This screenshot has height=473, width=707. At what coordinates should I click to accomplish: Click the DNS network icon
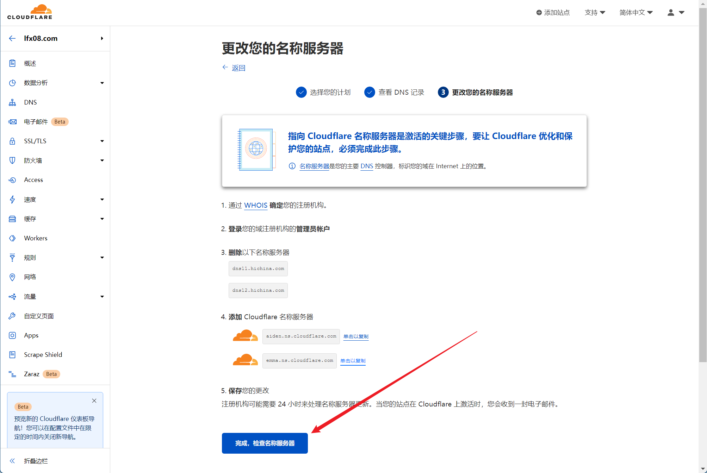pos(12,102)
